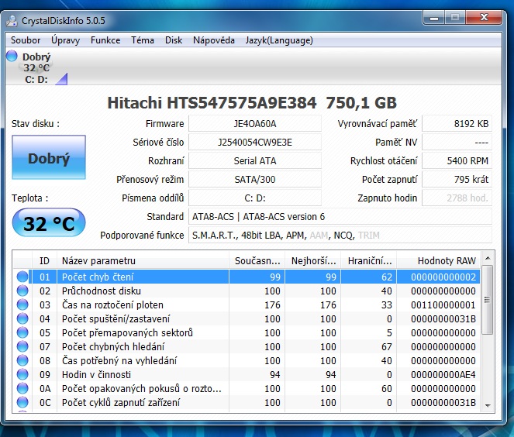Viewport: 514px width, 437px height.
Task: Open the Funkce menu
Action: (105, 40)
